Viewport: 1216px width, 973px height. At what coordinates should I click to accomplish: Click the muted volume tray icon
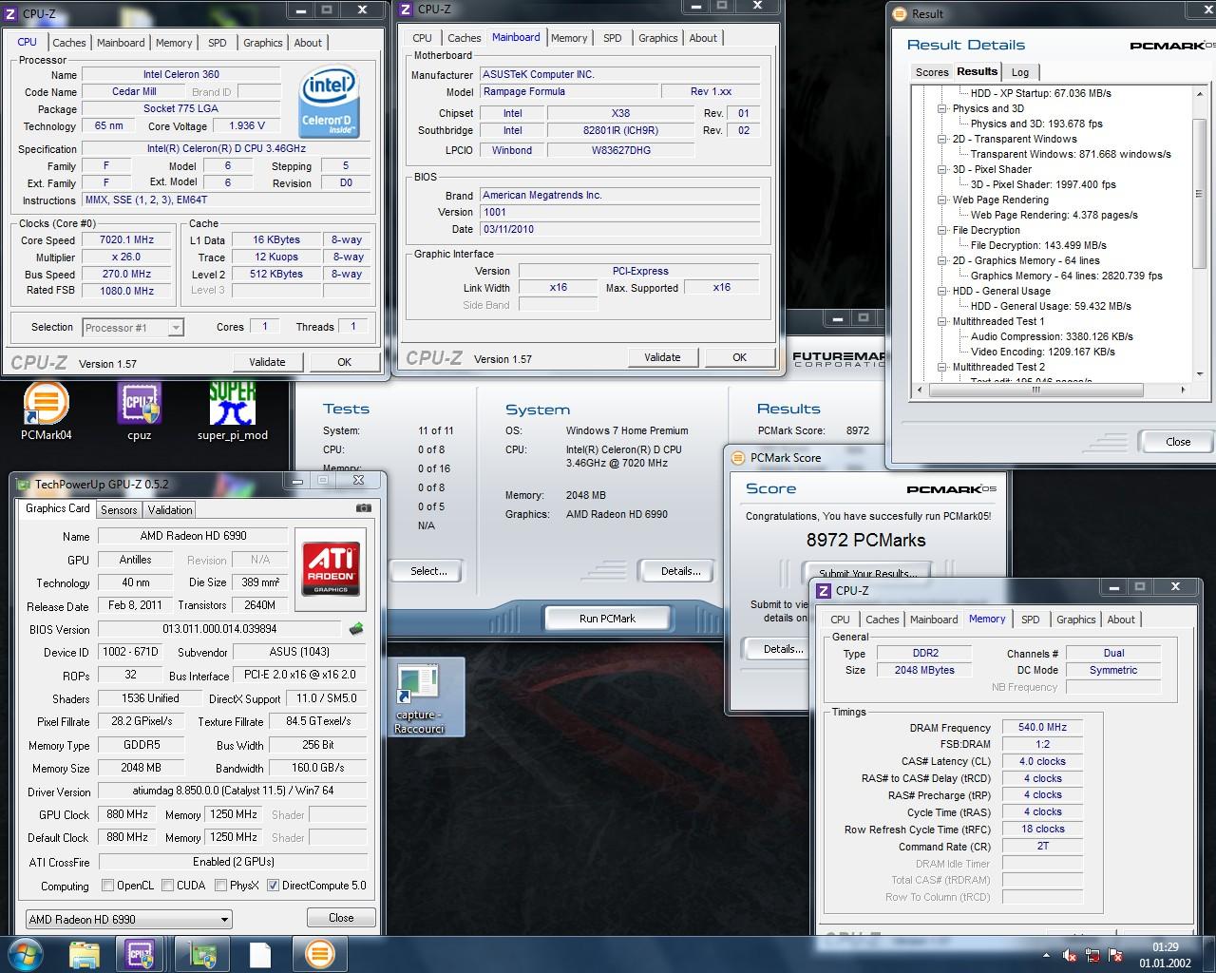(1069, 955)
